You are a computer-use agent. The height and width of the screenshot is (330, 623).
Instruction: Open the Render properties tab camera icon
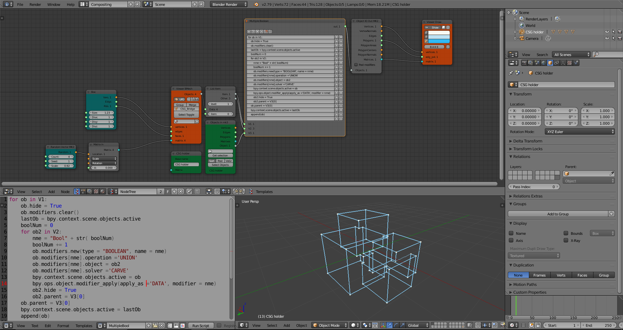(524, 63)
